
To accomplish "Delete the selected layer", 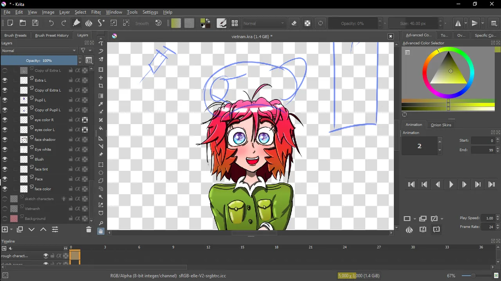I will pyautogui.click(x=88, y=229).
